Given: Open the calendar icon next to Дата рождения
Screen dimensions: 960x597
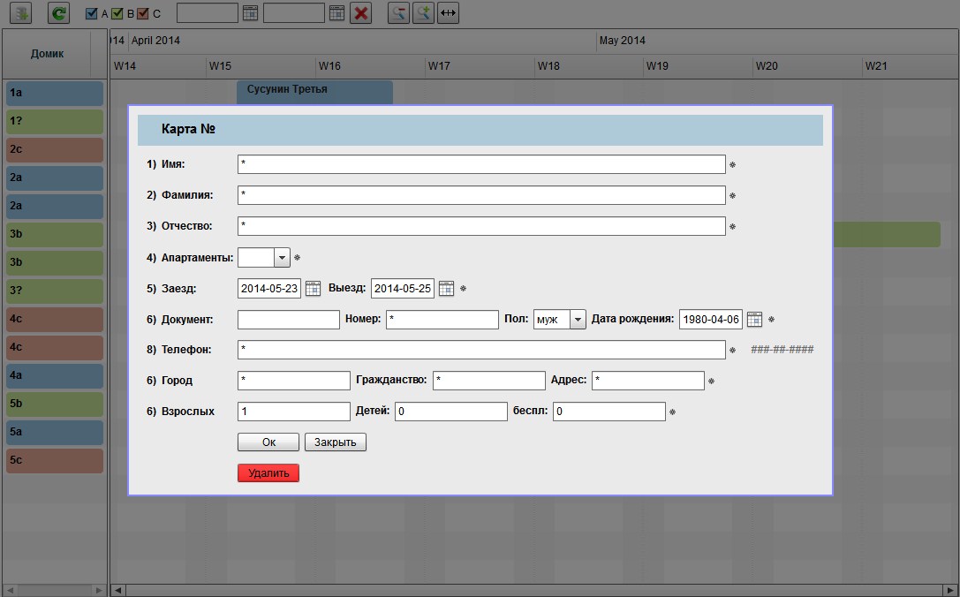Looking at the screenshot, I should pyautogui.click(x=752, y=319).
